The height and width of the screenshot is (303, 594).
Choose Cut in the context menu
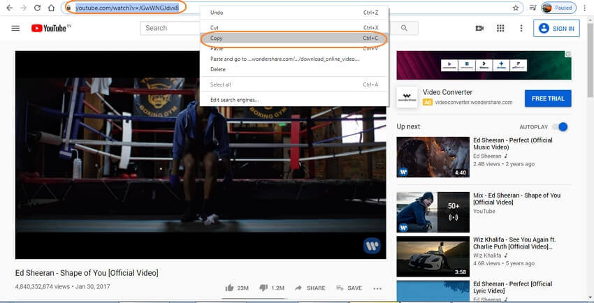point(294,28)
